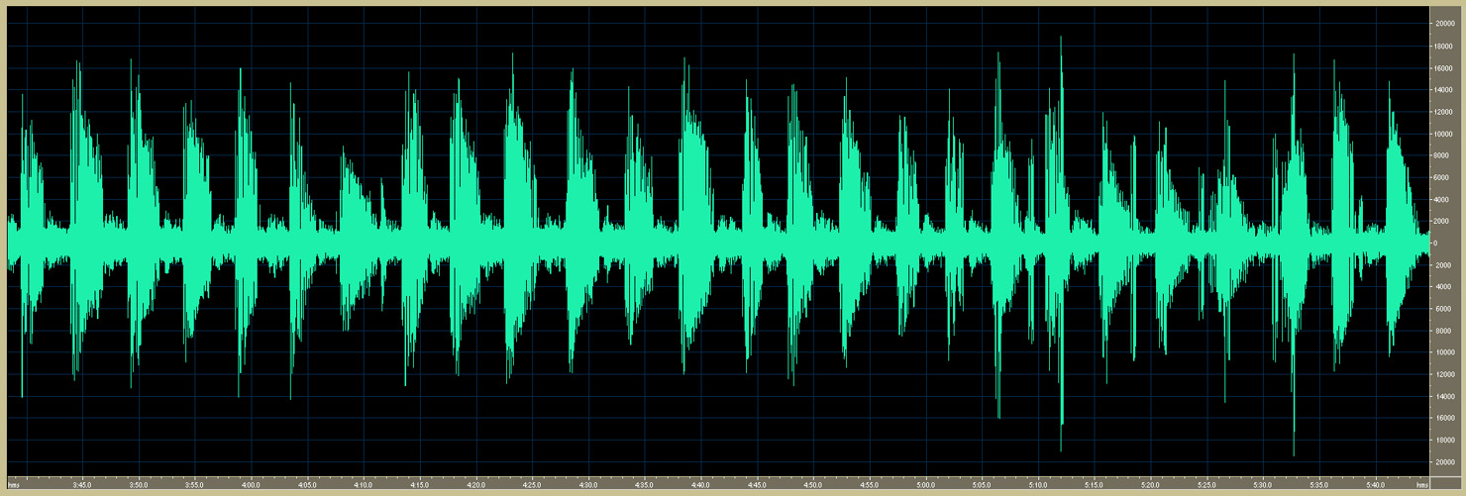
Task: Click the left 'hms' time format label
Action: click(14, 484)
